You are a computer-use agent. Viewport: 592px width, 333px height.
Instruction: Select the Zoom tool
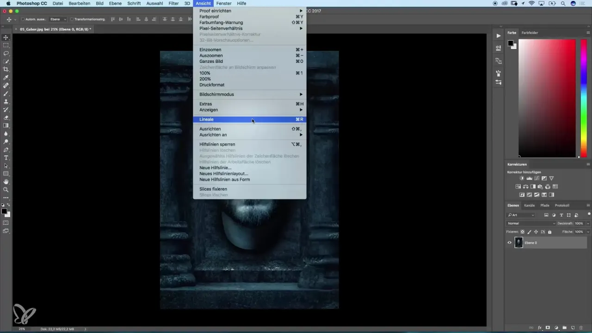click(6, 190)
